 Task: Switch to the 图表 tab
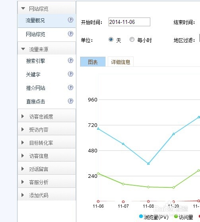click(93, 62)
